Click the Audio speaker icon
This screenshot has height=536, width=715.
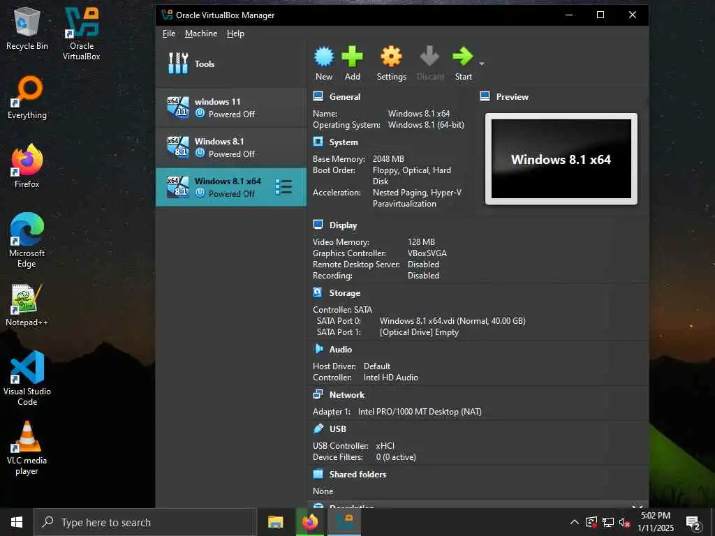pyautogui.click(x=318, y=349)
